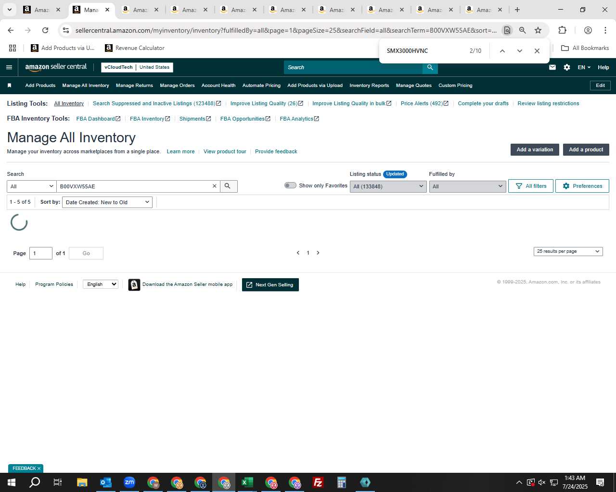Open Manage Orders nav item
Image resolution: width=616 pixels, height=492 pixels.
click(x=177, y=86)
